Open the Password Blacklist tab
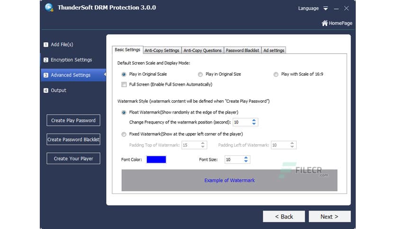This screenshot has width=396, height=229. tap(242, 51)
